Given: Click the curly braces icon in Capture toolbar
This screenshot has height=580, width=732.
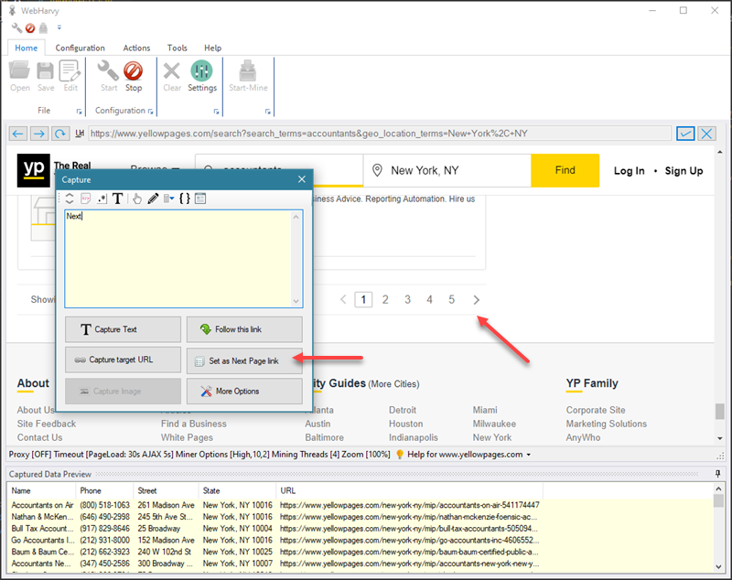Looking at the screenshot, I should (184, 199).
